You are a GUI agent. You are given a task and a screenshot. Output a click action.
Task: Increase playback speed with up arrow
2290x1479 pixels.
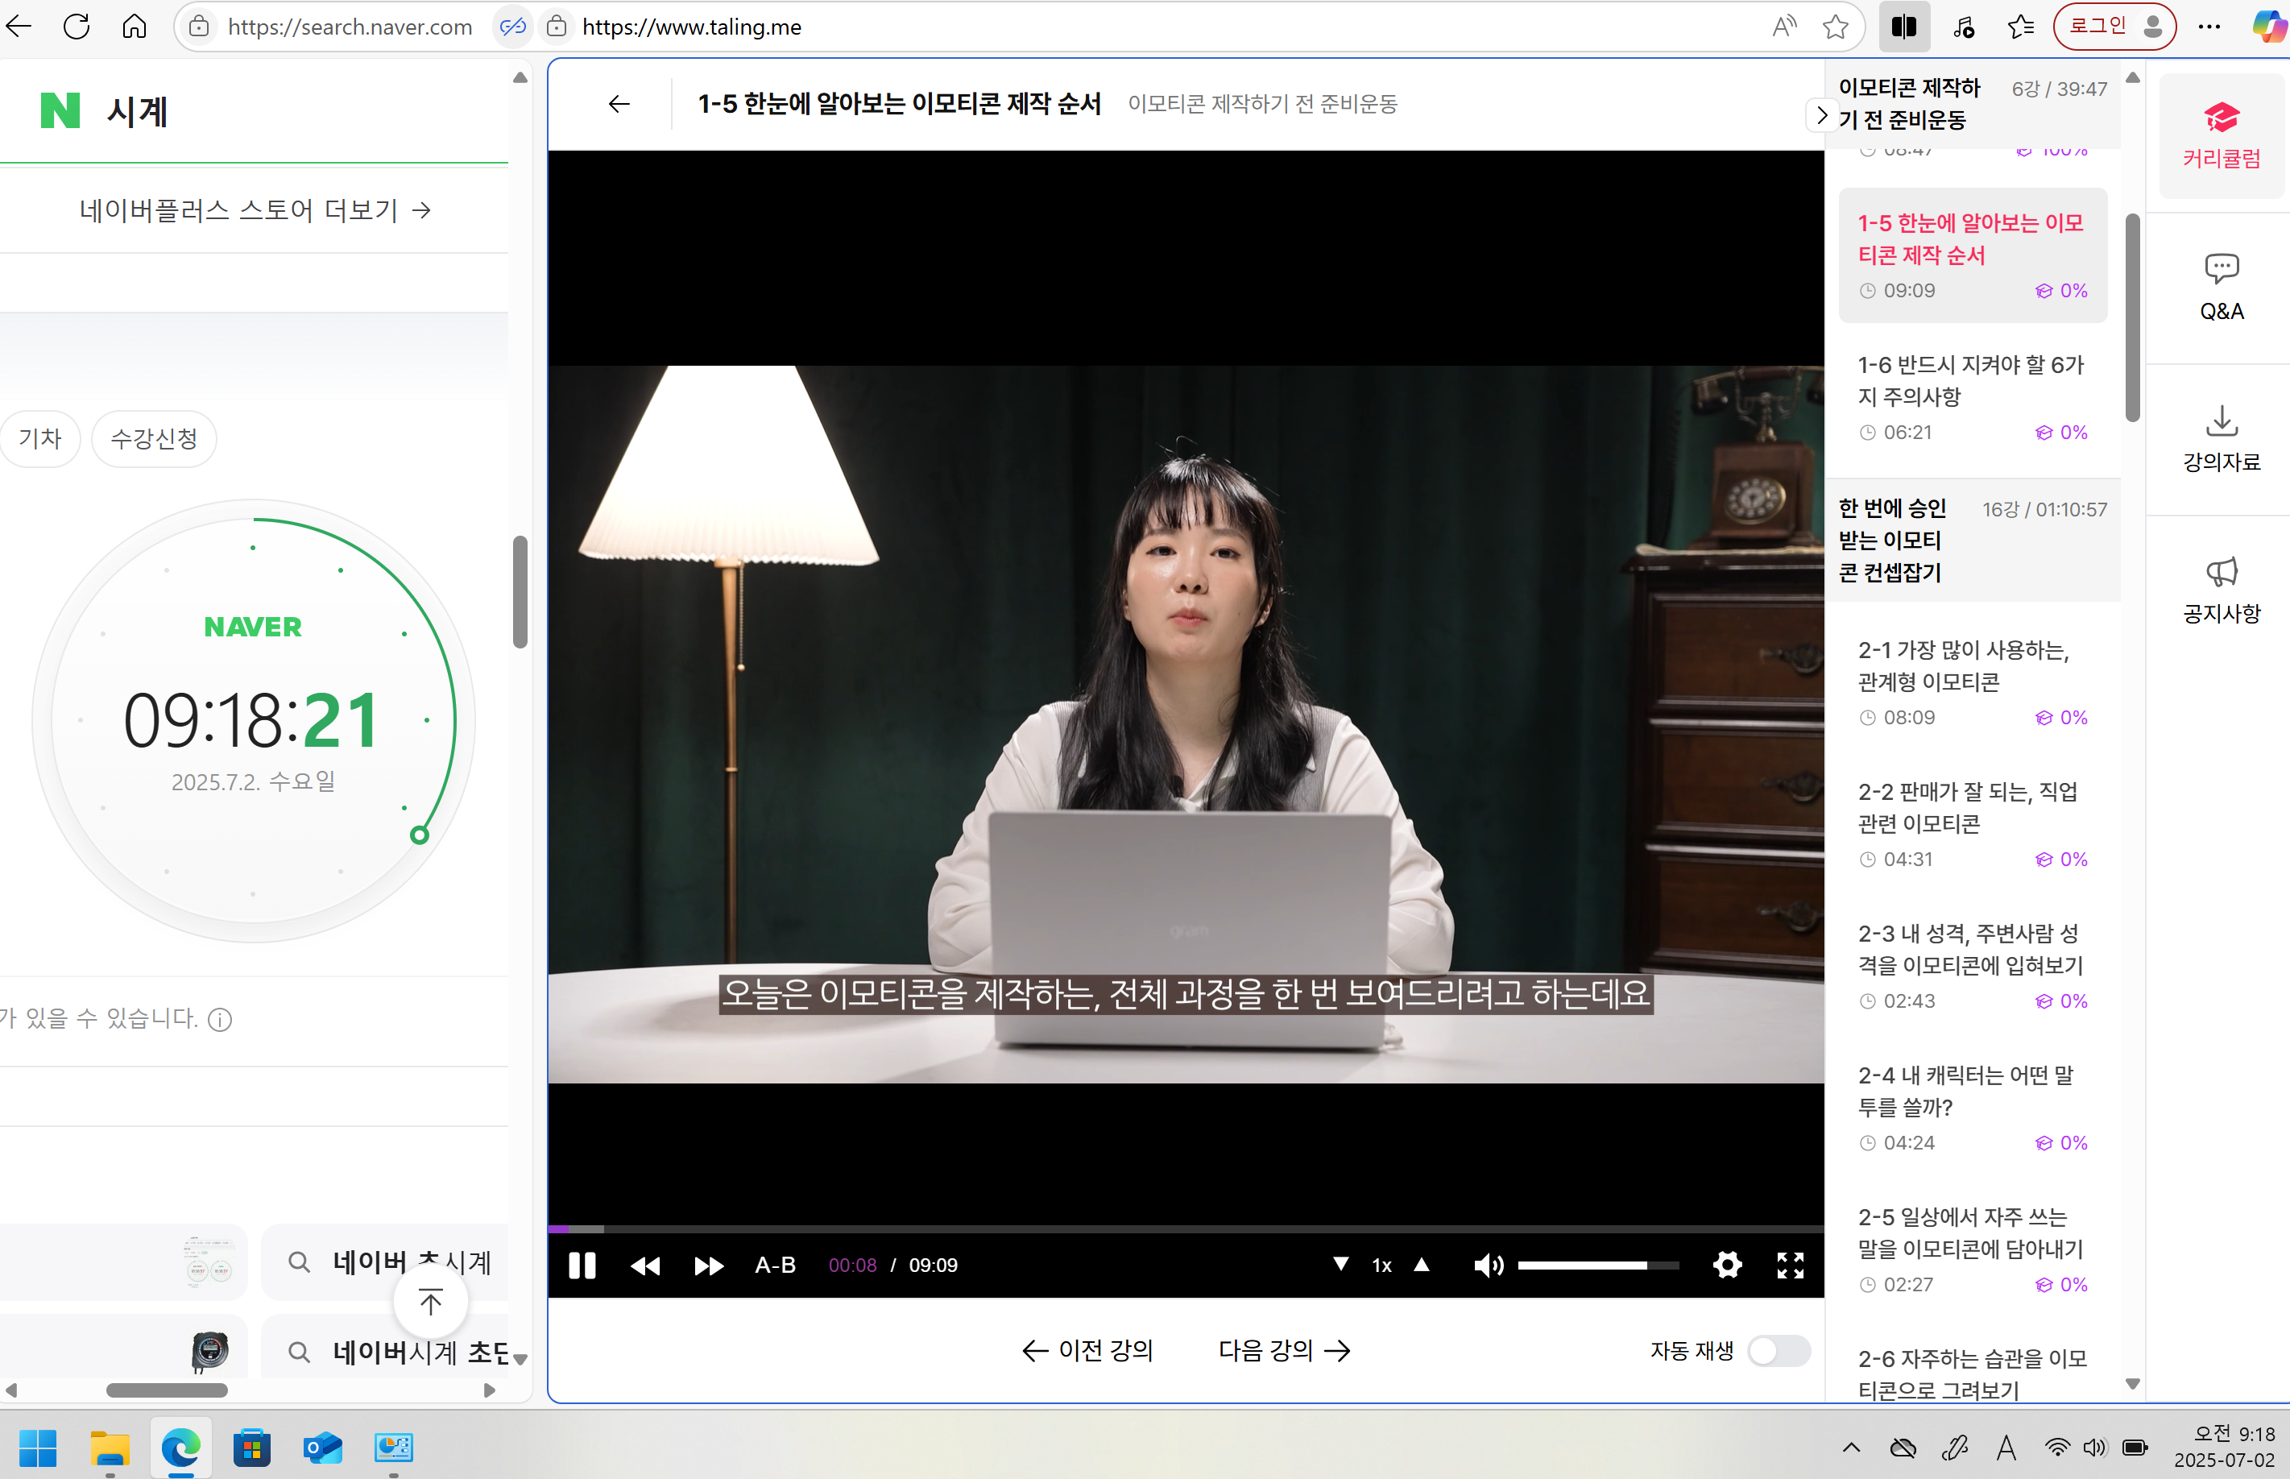(1422, 1264)
